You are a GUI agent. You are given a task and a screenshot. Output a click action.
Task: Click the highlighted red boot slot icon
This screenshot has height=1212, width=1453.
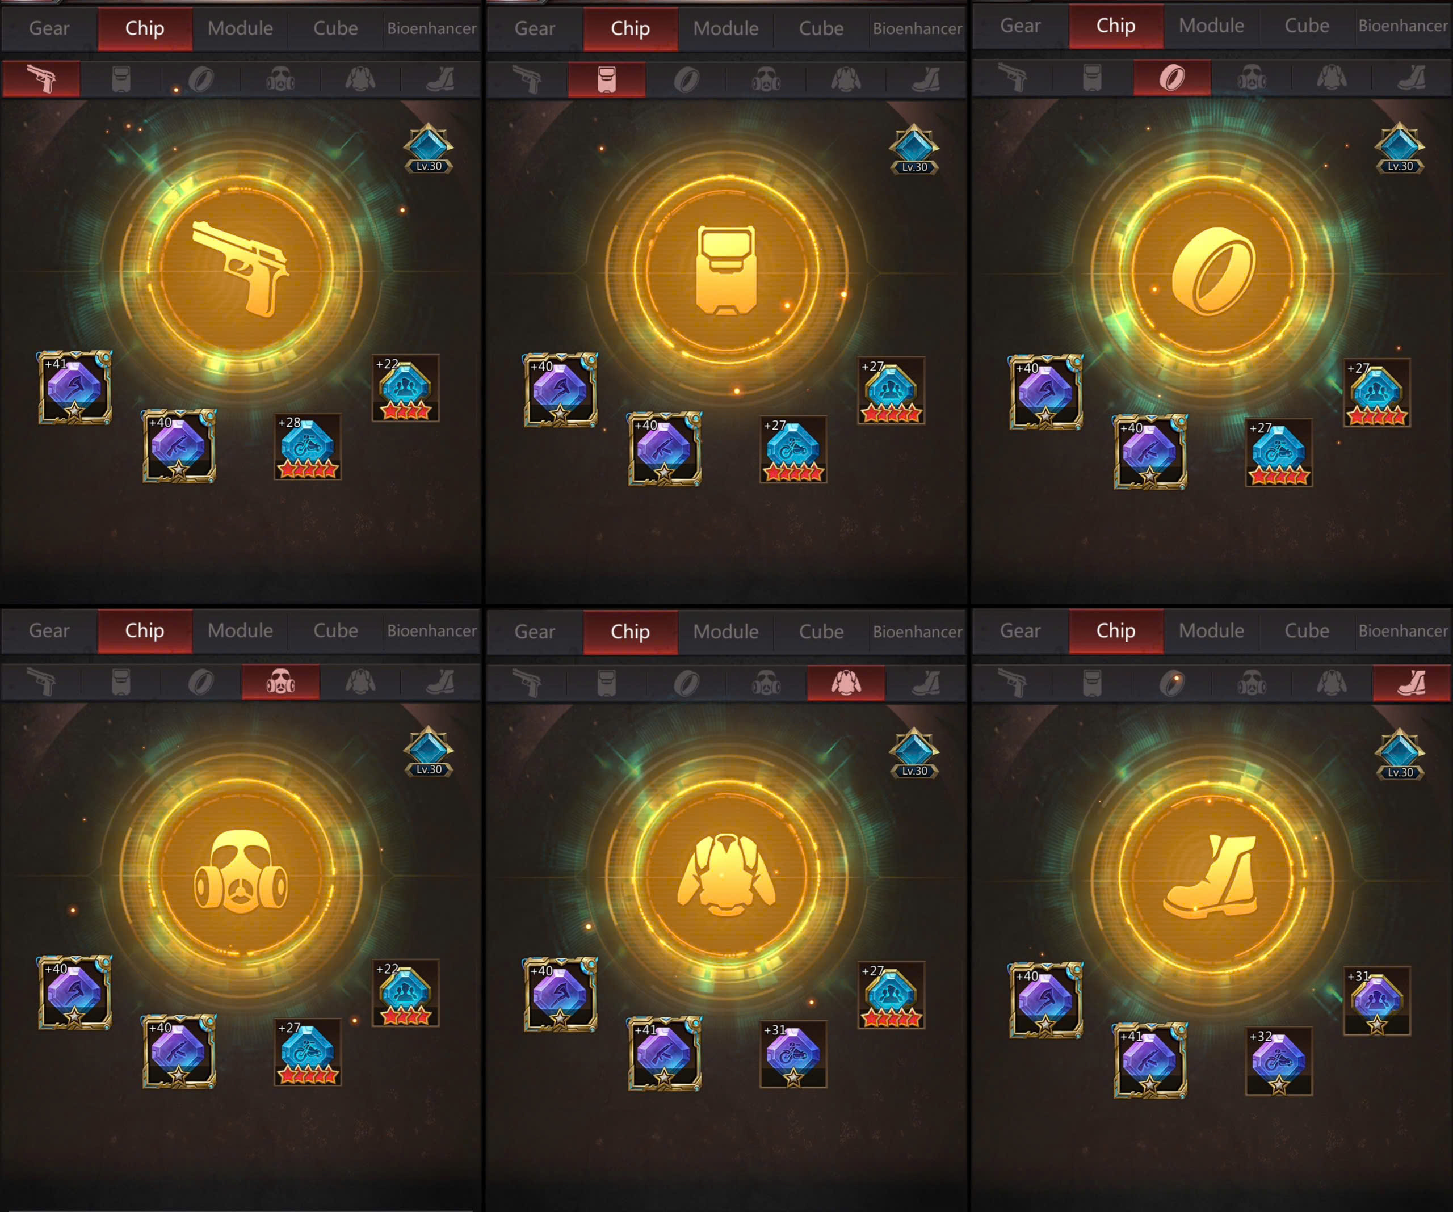[1412, 683]
